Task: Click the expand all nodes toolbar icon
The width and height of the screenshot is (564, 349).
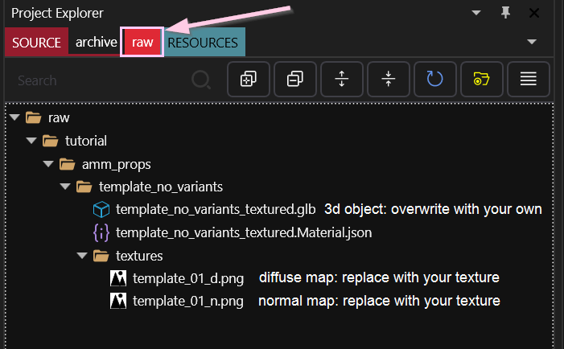Action: (249, 79)
